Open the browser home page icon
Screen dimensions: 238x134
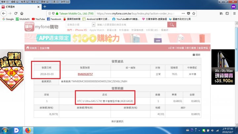[x=22, y=13]
